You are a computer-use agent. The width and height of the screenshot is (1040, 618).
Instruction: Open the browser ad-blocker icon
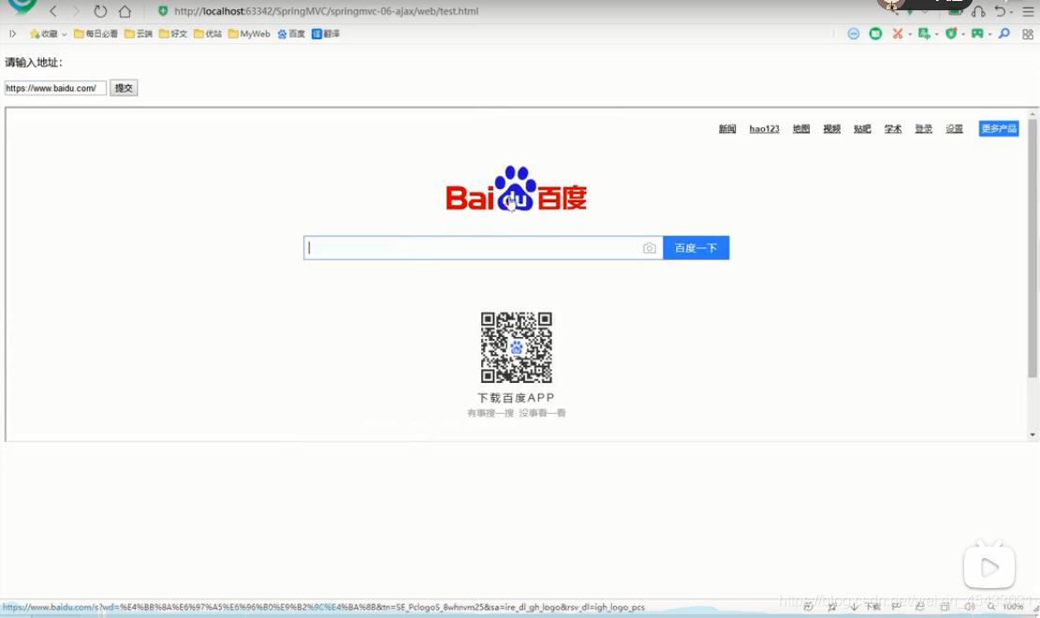point(853,33)
